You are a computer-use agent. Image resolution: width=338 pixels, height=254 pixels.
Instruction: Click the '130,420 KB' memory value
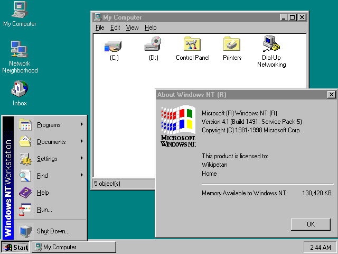317,193
